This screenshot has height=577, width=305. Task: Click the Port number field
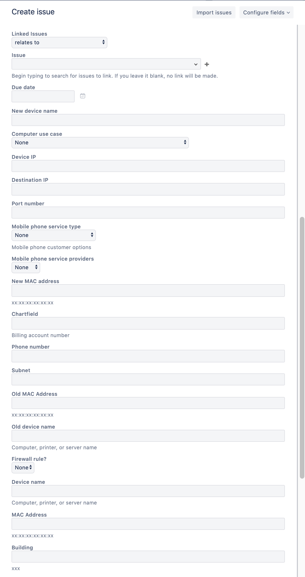click(x=148, y=213)
